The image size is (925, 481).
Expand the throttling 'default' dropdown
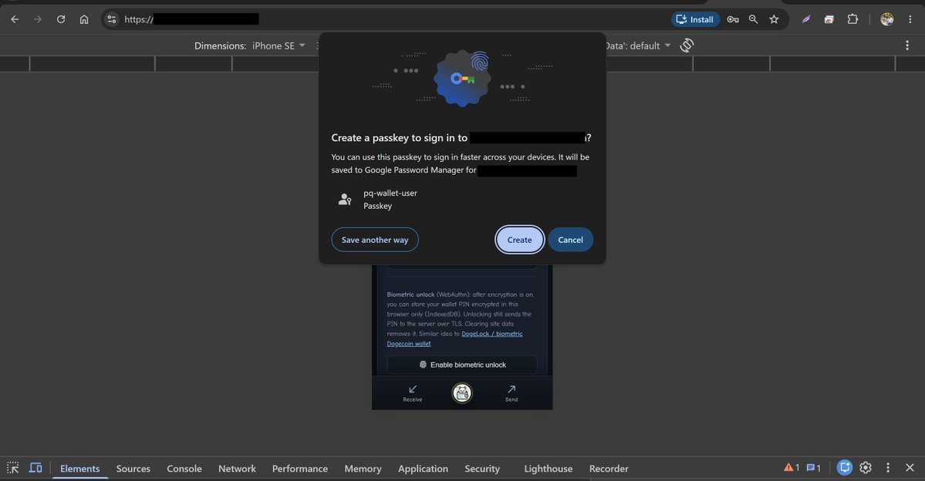pyautogui.click(x=638, y=45)
